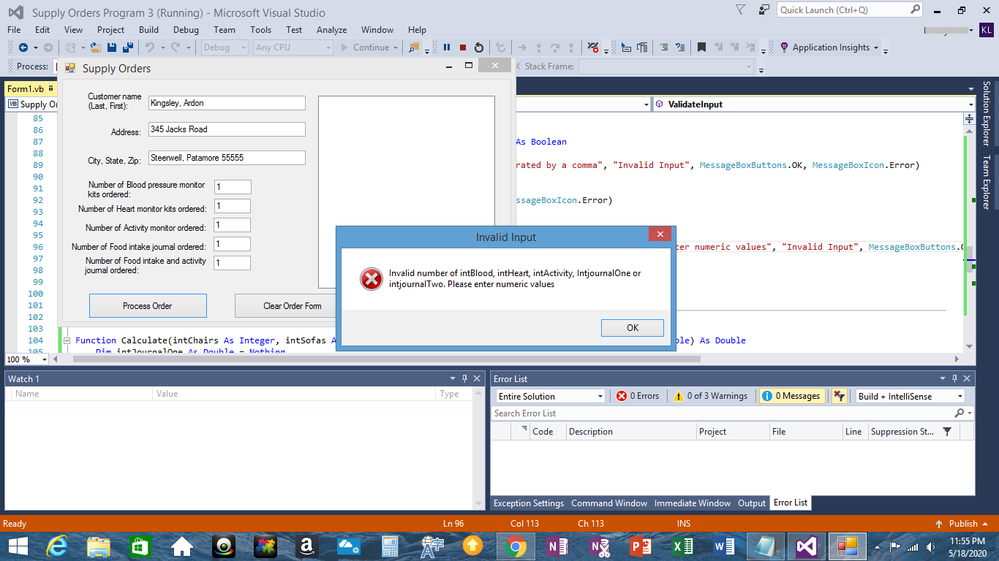
Task: Click the Undo arrow icon
Action: [149, 47]
